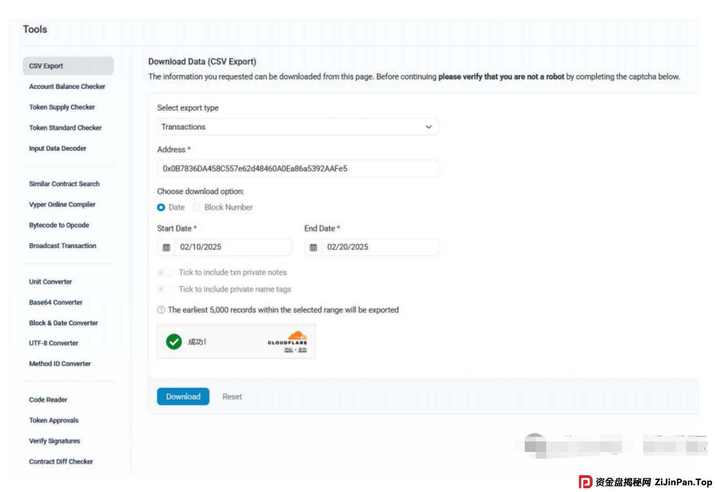Select the Block Number radio option
This screenshot has width=717, height=492.
197,207
